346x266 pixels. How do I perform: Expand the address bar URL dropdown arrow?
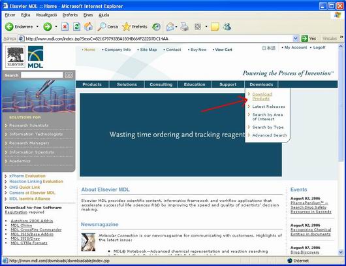296,39
